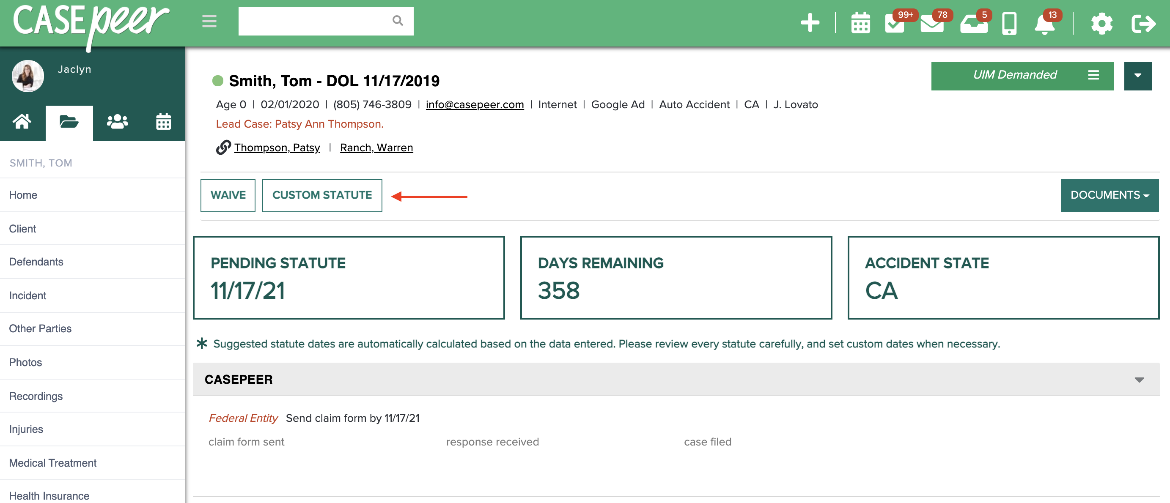Open the top bar calendar icon
The height and width of the screenshot is (503, 1170).
(860, 23)
